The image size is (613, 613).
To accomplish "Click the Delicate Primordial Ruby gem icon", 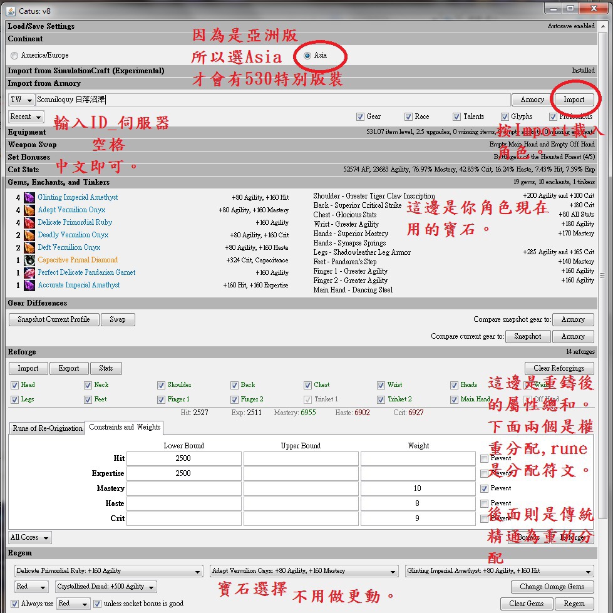I will [29, 223].
